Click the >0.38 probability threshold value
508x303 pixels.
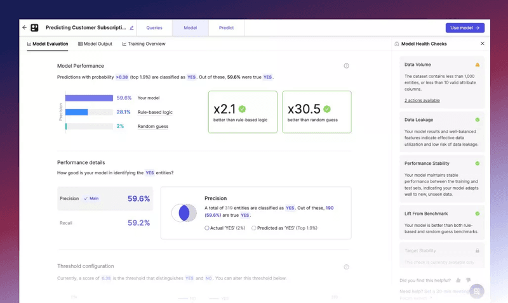tap(122, 77)
